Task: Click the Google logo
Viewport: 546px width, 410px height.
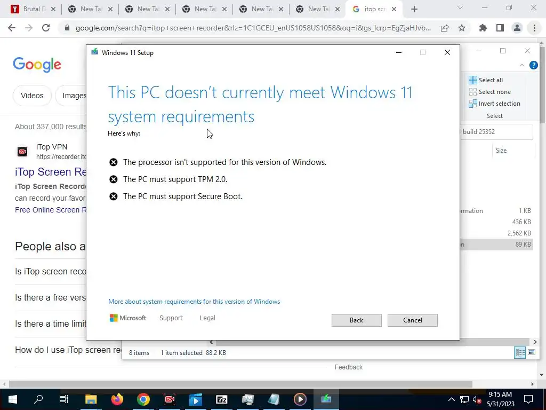Action: tap(37, 65)
